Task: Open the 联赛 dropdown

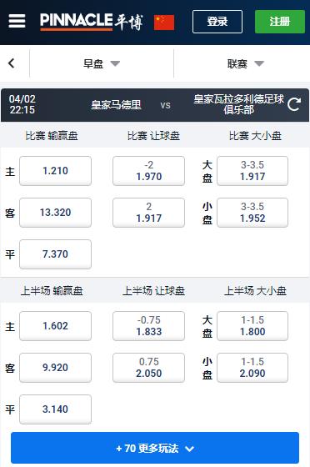Action: click(246, 63)
